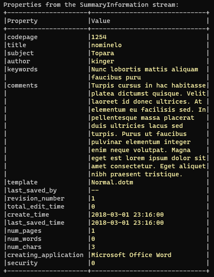Click the last_saved_time timestamp value
This screenshot has width=214, height=277.
point(127,223)
